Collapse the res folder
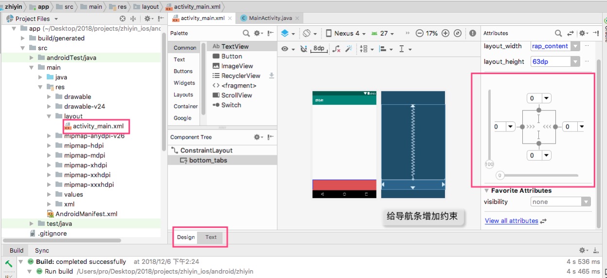The width and height of the screenshot is (607, 278). pyautogui.click(x=41, y=87)
